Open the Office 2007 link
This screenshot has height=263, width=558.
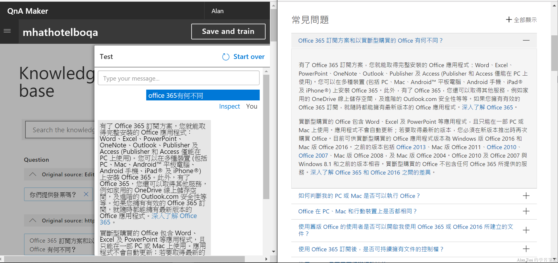coord(313,156)
